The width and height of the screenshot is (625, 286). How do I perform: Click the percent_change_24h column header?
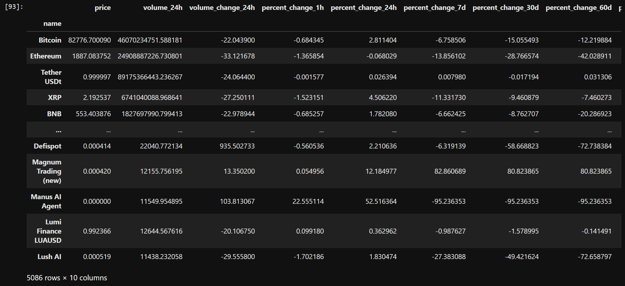364,8
